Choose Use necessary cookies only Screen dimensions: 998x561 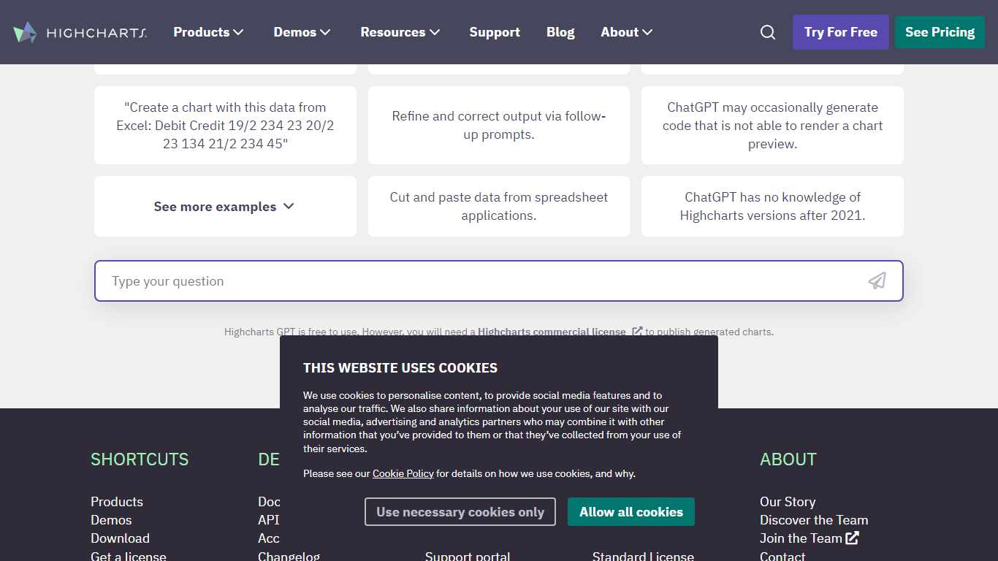click(460, 512)
